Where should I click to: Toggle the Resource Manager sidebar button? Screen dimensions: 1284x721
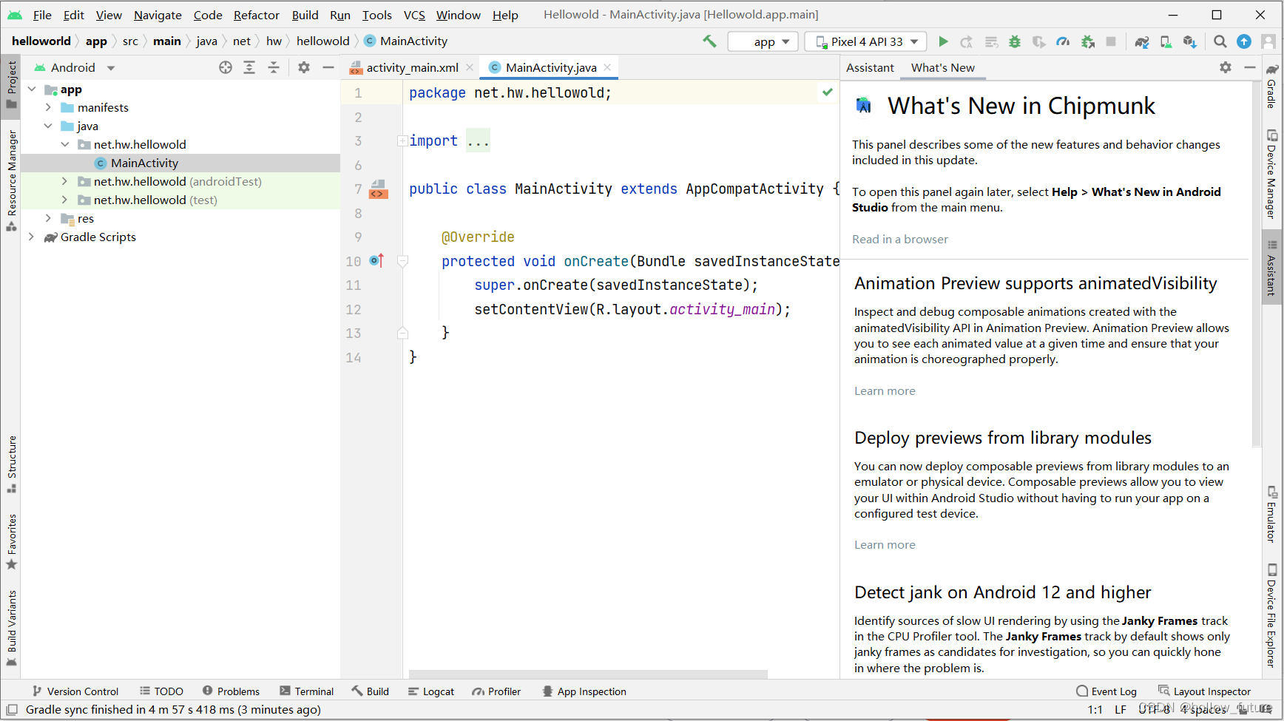coord(11,180)
